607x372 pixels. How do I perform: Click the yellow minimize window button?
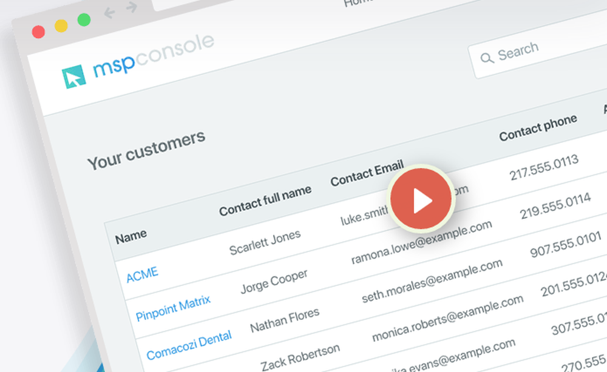click(61, 26)
